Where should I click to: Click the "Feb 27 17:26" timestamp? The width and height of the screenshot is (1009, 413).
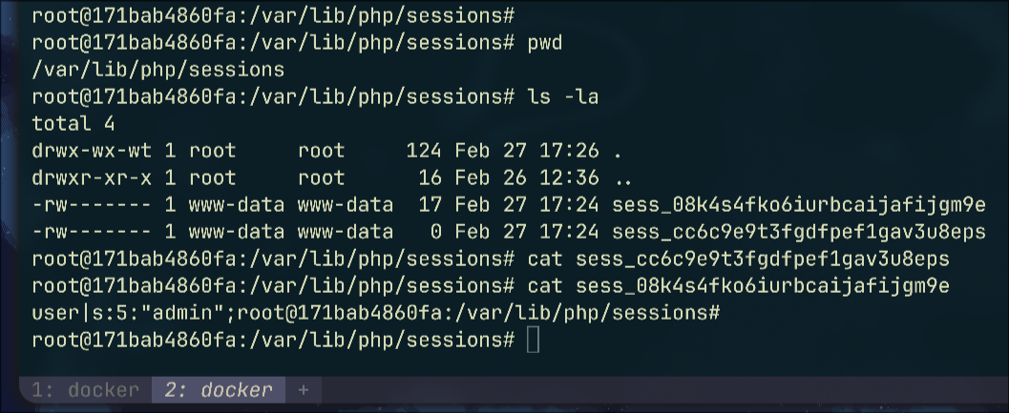[526, 151]
